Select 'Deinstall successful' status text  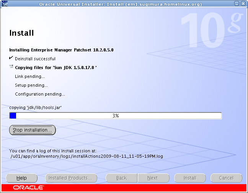(35, 59)
